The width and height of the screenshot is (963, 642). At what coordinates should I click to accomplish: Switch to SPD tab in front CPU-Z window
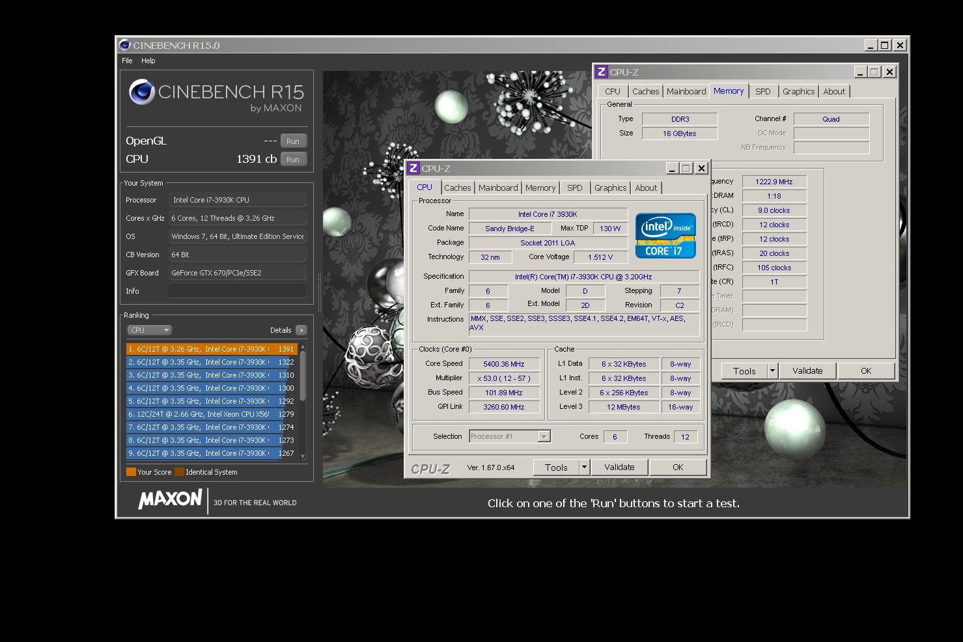point(575,188)
